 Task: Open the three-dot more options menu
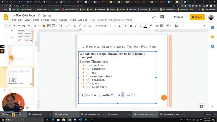point(183,26)
